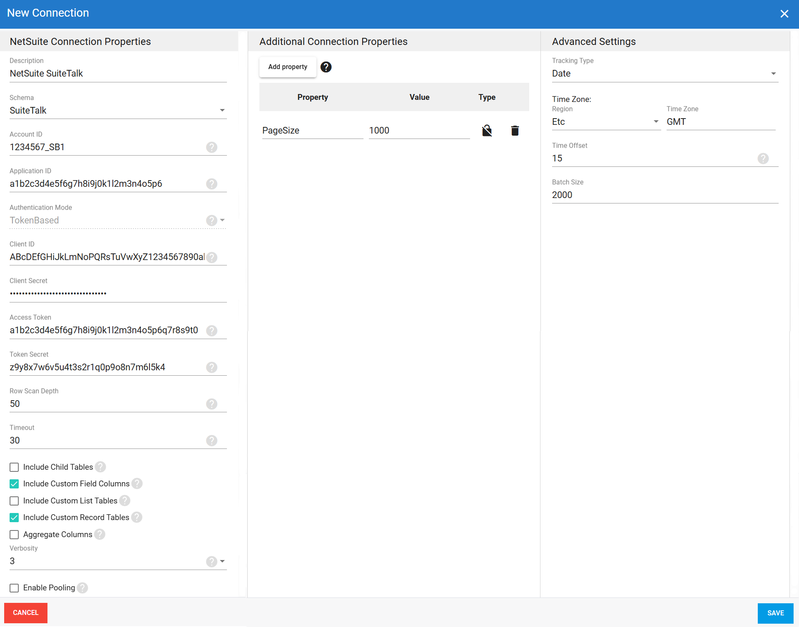The width and height of the screenshot is (799, 627).
Task: Click the Property column header
Action: [313, 97]
